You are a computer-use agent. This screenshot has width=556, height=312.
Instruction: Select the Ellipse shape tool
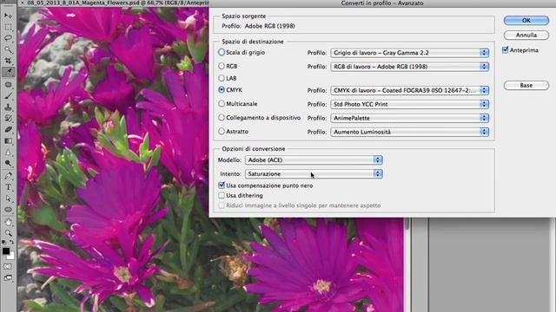click(8, 210)
